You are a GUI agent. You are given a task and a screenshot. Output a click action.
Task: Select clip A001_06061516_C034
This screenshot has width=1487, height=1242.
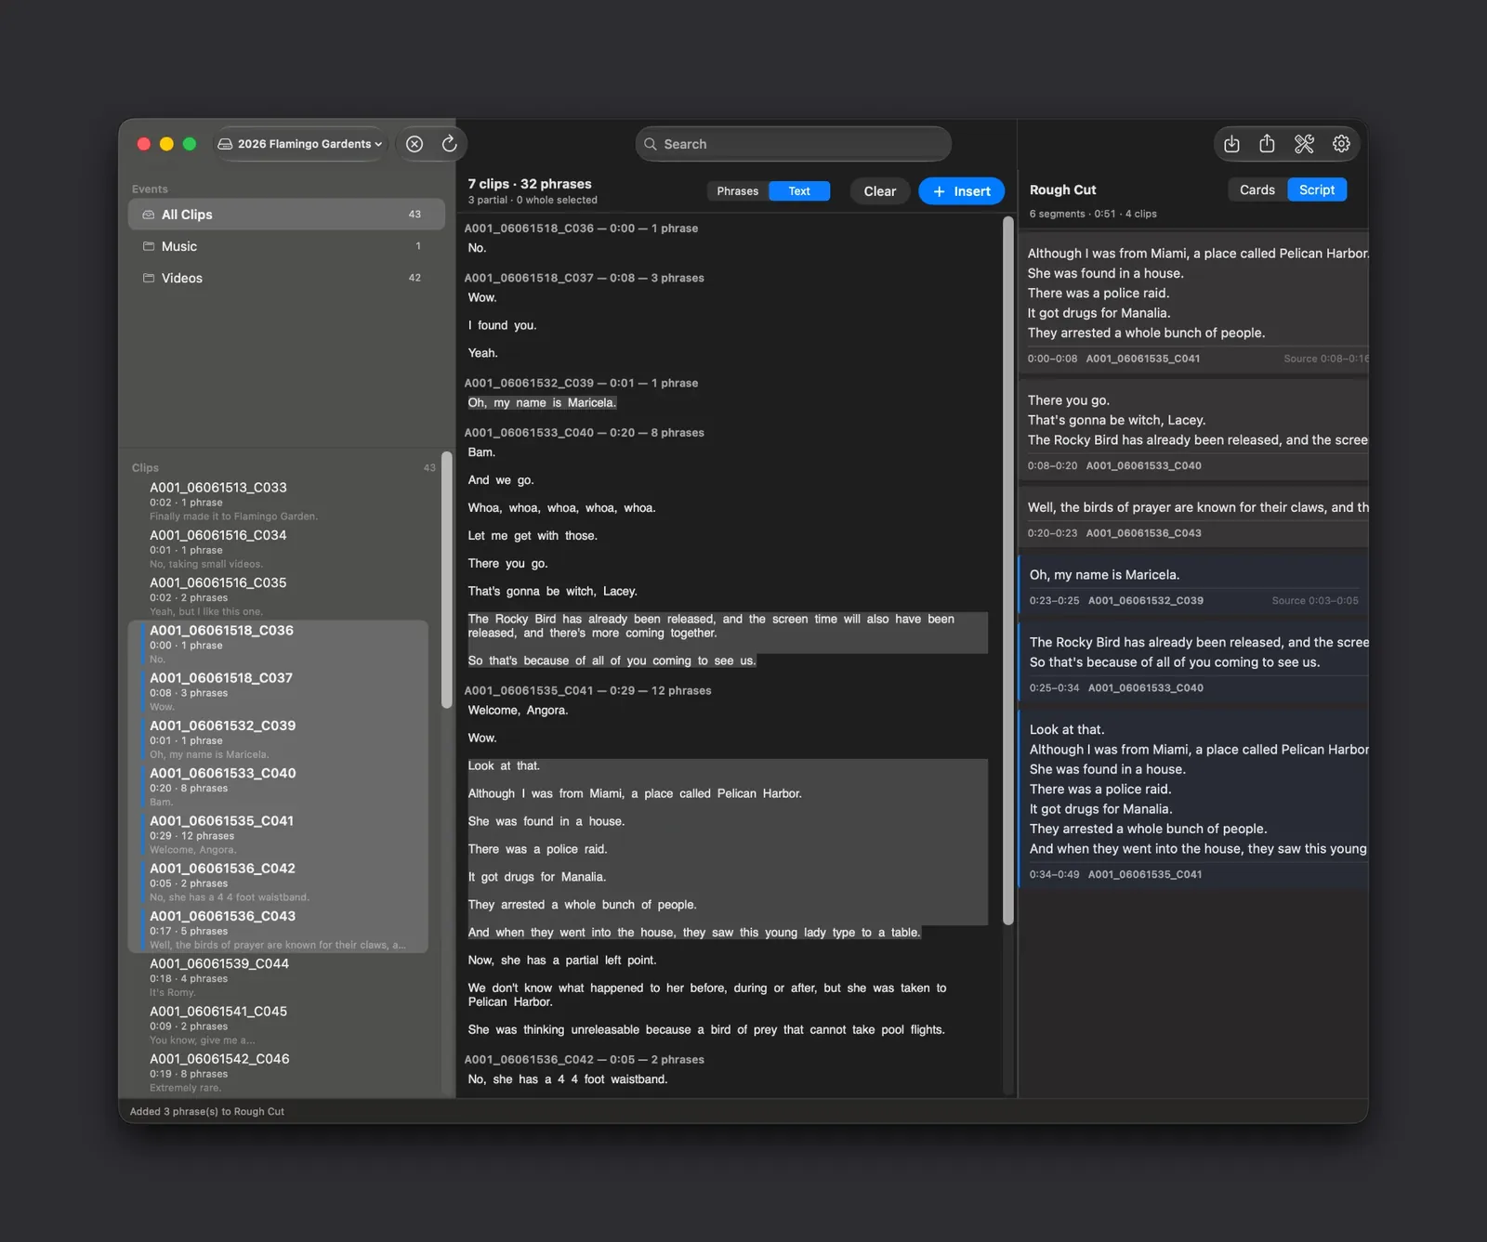(x=279, y=549)
